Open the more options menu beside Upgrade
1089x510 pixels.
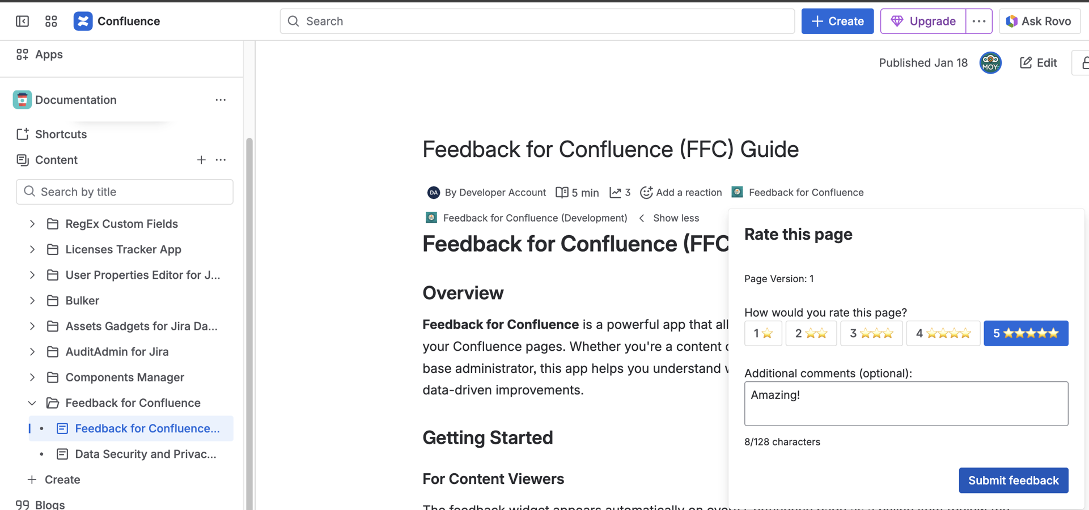click(x=979, y=21)
